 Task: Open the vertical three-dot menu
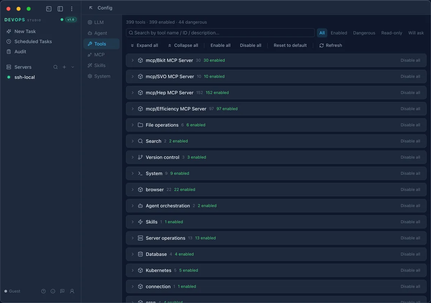[x=72, y=9]
